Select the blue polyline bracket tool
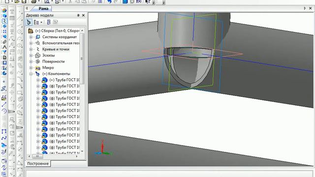Screen dimensions: 315x177 pyautogui.click(x=4, y=132)
